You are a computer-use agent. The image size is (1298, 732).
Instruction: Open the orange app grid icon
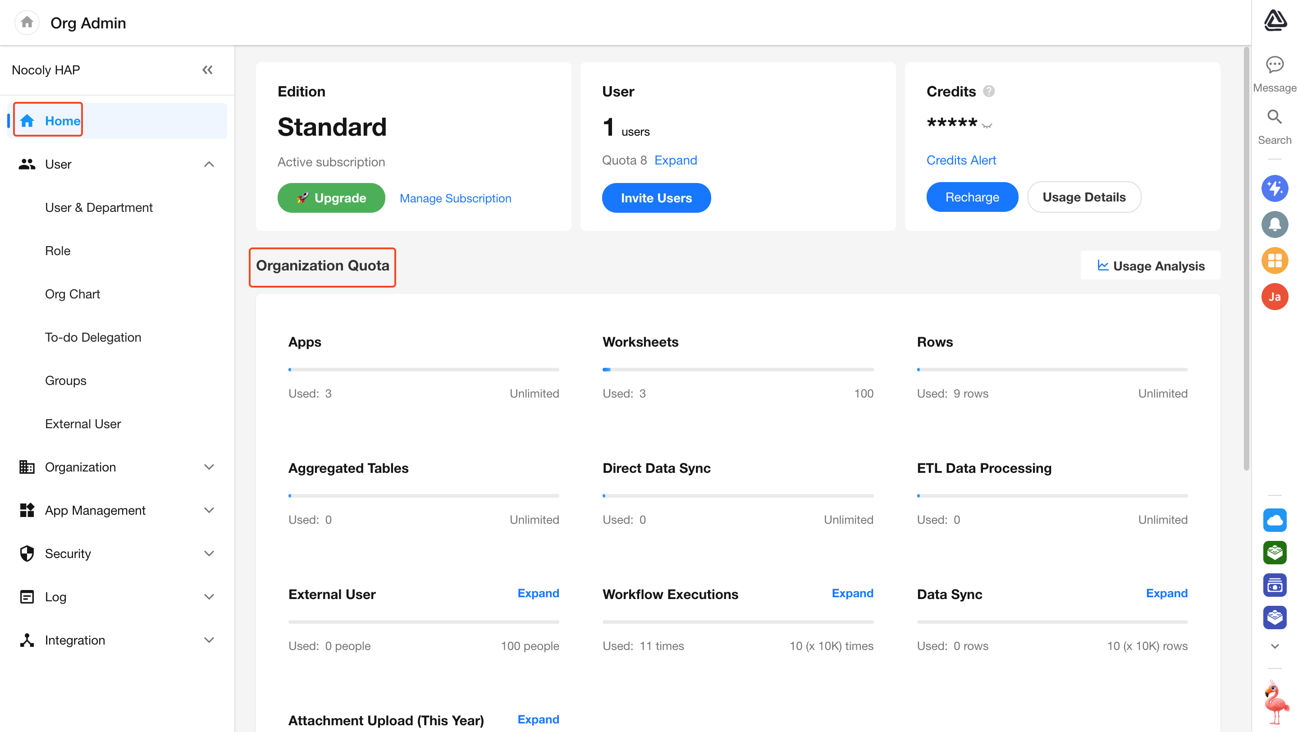[1274, 261]
